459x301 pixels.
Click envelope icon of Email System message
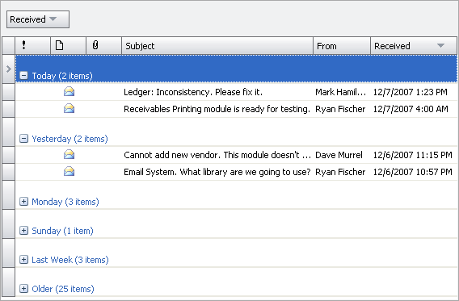(69, 172)
